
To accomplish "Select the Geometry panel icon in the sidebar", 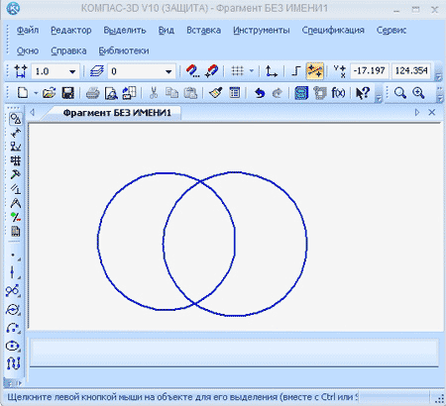I will coord(15,119).
